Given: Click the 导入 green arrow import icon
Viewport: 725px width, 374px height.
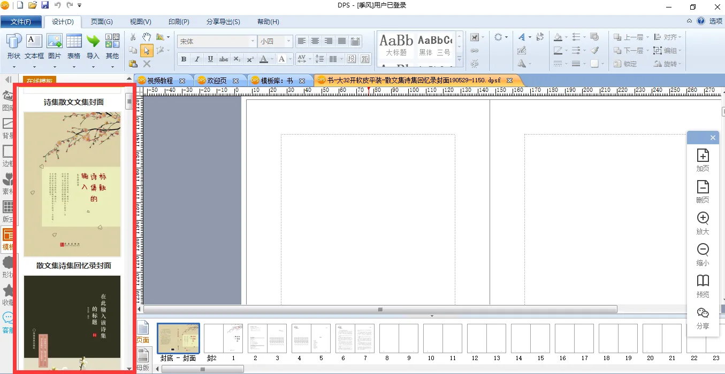Looking at the screenshot, I should (93, 46).
